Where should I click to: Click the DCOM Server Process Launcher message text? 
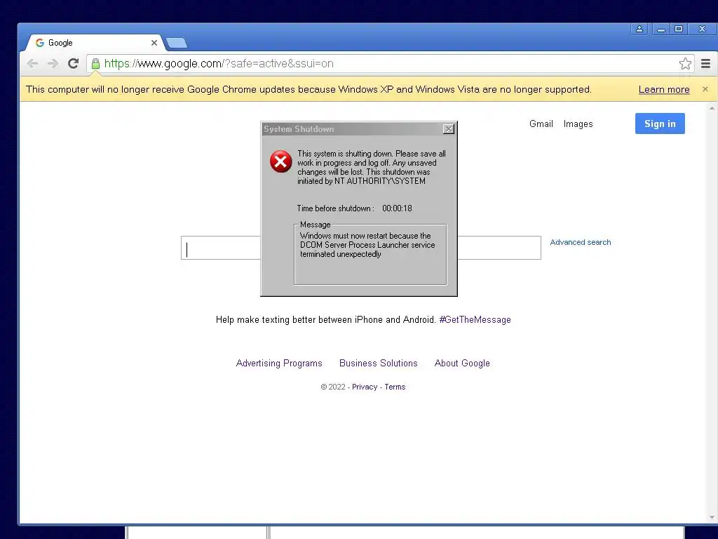[367, 245]
